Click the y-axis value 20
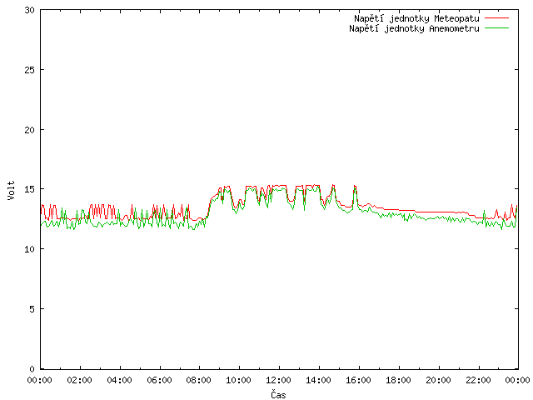Screen dimensions: 533x400 pos(30,130)
